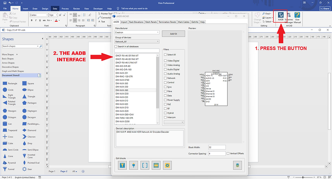This screenshot has height=179, width=332.
Task: Select the Connector tool
Action: click(x=105, y=18)
